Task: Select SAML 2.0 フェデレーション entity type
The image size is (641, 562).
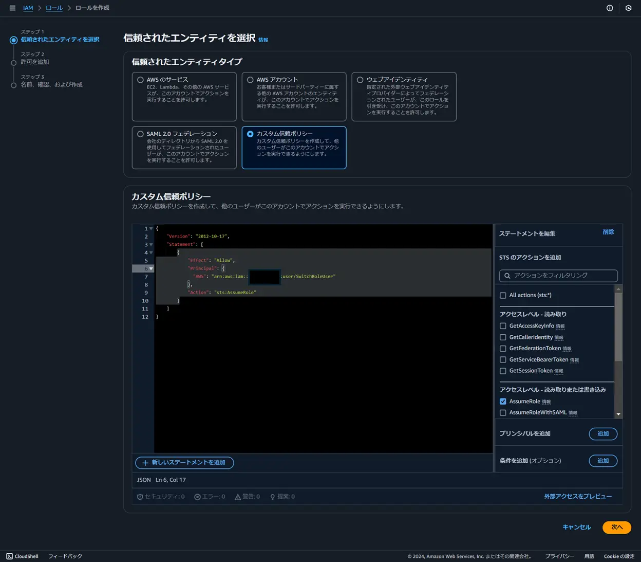Action: pyautogui.click(x=140, y=134)
